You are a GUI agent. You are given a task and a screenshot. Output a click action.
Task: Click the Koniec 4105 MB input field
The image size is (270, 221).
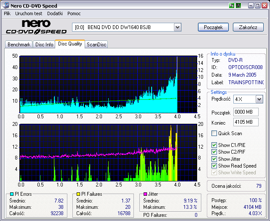coord(246,122)
